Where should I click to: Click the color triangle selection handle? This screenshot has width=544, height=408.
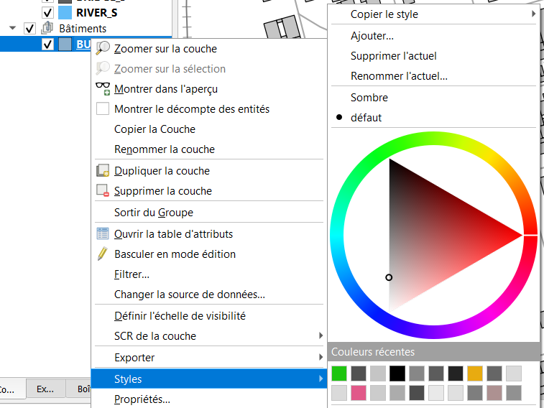click(x=389, y=277)
